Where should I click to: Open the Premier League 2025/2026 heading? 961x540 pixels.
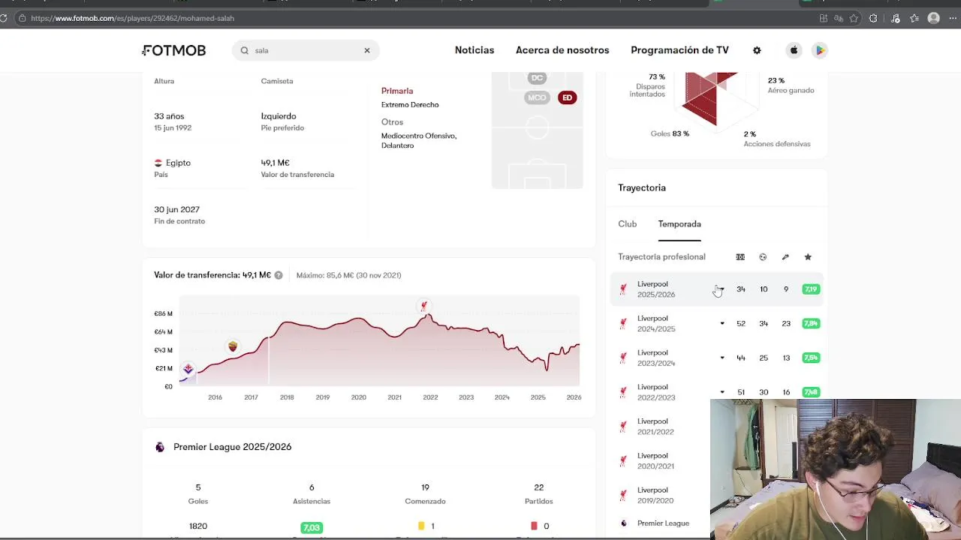click(x=232, y=447)
